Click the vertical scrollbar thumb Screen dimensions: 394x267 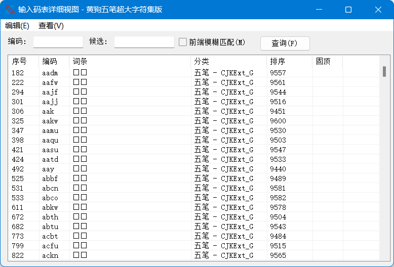coord(384,71)
